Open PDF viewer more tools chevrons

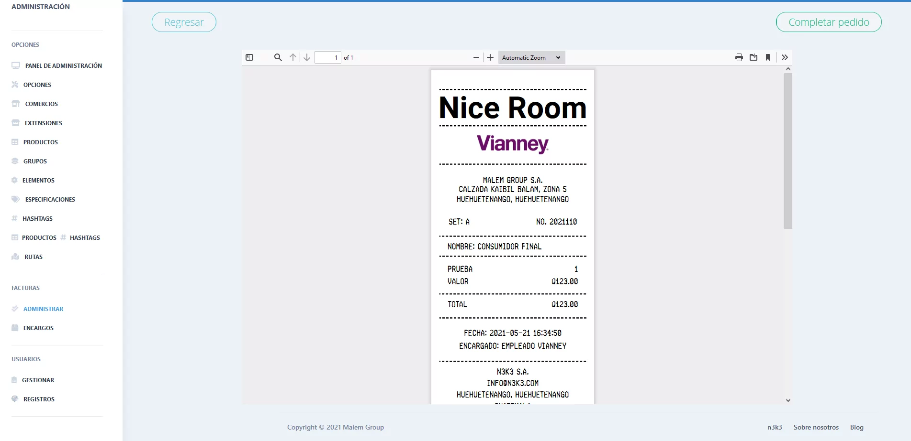tap(785, 57)
